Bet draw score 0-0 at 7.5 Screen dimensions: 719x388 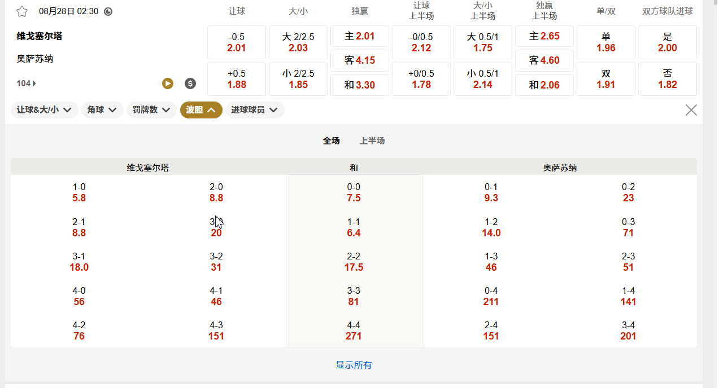tap(354, 192)
